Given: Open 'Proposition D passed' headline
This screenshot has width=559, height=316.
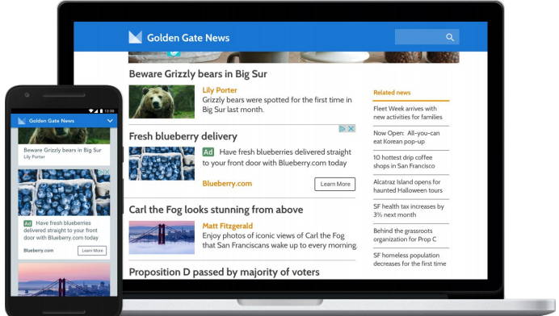Looking at the screenshot, I should coord(225,272).
